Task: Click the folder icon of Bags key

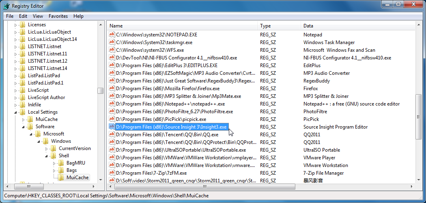Action: (61, 170)
